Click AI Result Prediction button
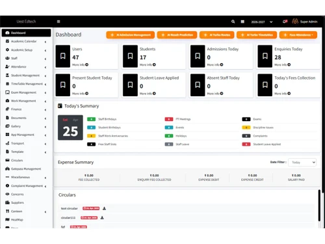This screenshot has height=244, width=325. click(177, 35)
